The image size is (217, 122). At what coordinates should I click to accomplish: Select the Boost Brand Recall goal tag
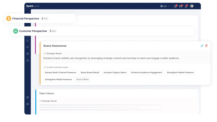tap(90, 72)
